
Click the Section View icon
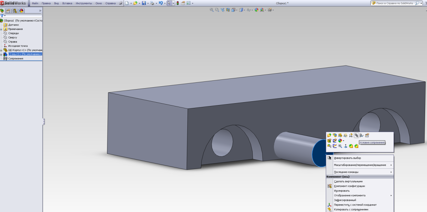click(x=228, y=10)
